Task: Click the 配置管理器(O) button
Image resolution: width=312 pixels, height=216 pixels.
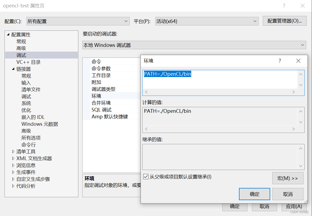Action: coord(284,21)
